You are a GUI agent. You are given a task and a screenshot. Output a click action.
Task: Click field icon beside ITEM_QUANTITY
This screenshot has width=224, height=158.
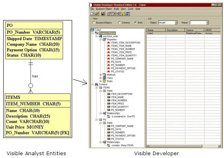click(109, 107)
